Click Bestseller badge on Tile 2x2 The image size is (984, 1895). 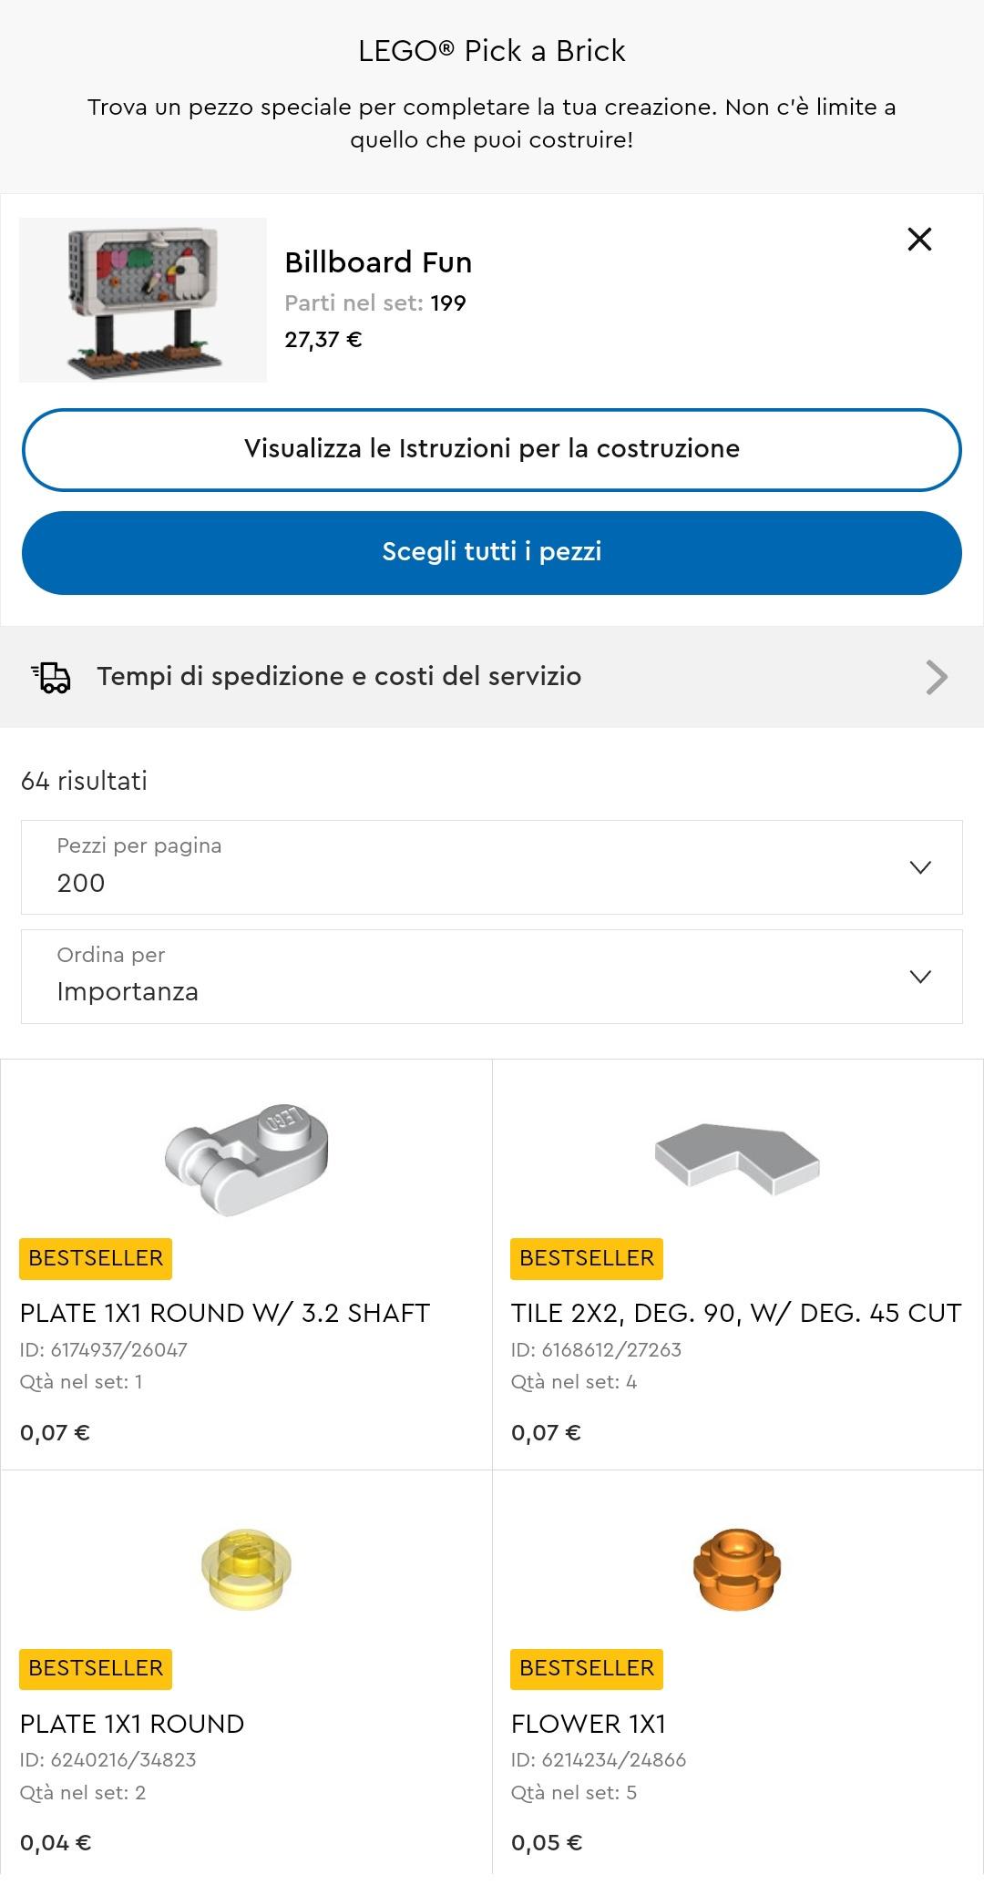(587, 1258)
